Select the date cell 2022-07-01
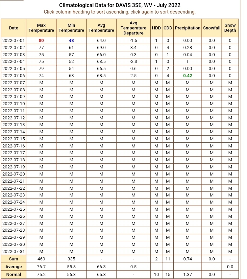 pyautogui.click(x=14, y=41)
